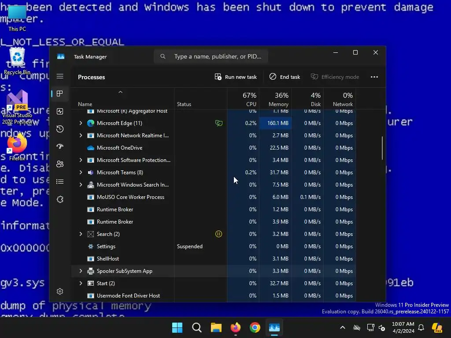Open the Users sidebar icon
Image resolution: width=451 pixels, height=338 pixels.
(60, 164)
